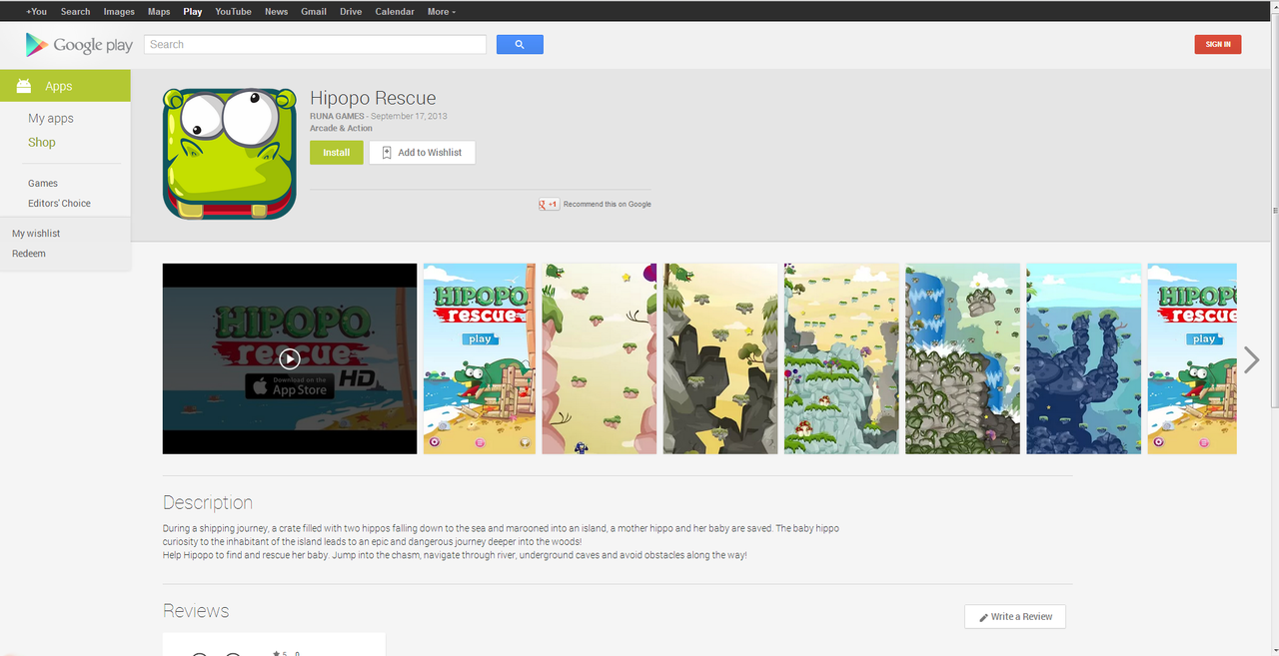Click the Android Apps icon in sidebar

click(x=24, y=86)
